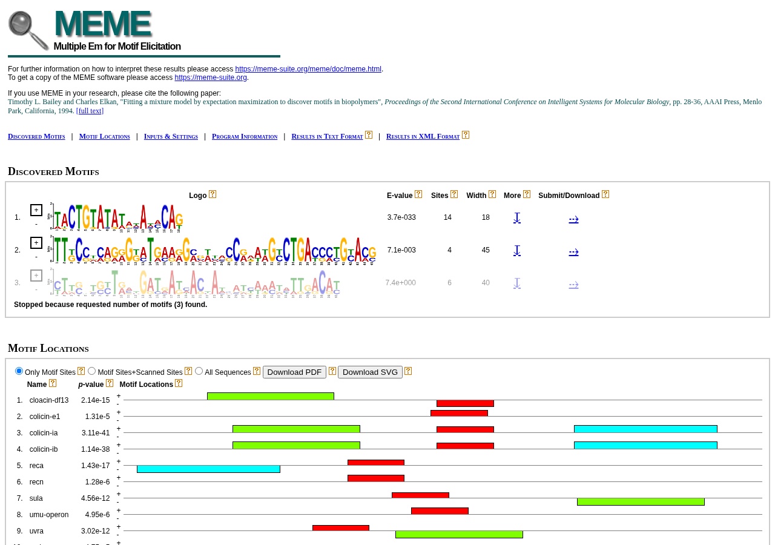Click the help icon next to More
This screenshot has width=775, height=545.
pyautogui.click(x=527, y=194)
